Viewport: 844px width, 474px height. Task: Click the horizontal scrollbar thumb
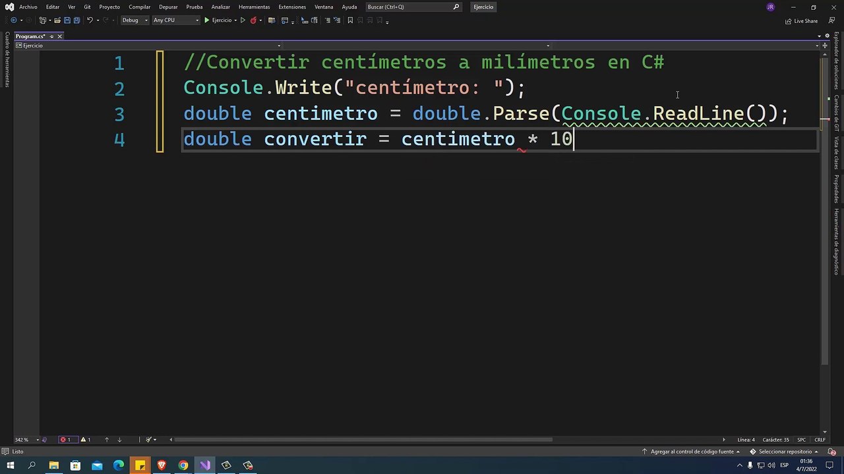click(x=365, y=440)
